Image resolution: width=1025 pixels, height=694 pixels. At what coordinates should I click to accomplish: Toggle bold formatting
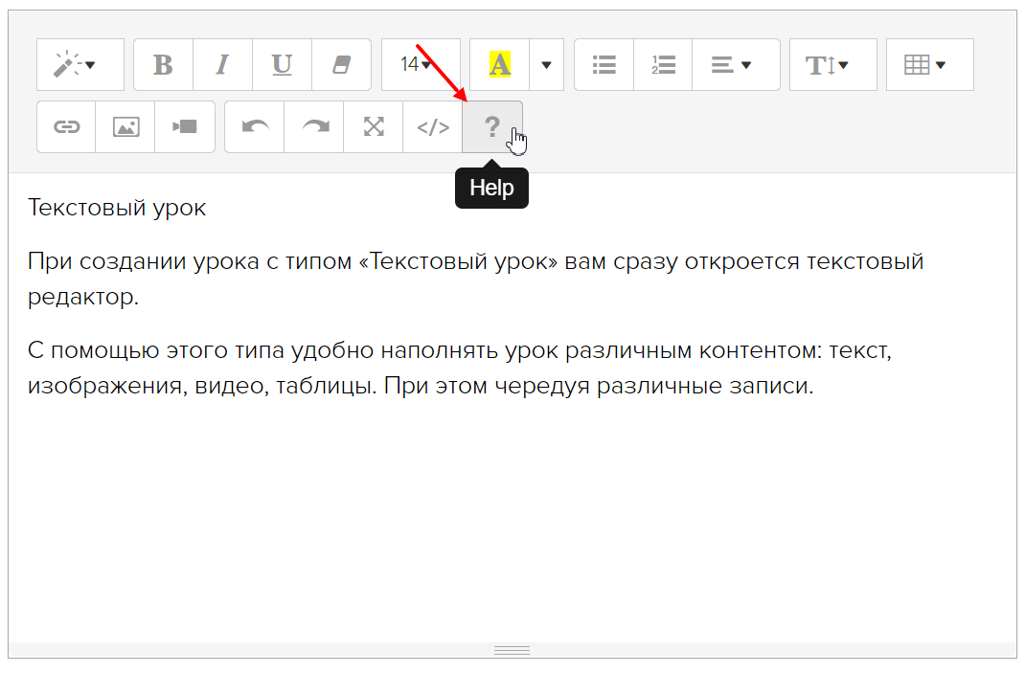(163, 65)
